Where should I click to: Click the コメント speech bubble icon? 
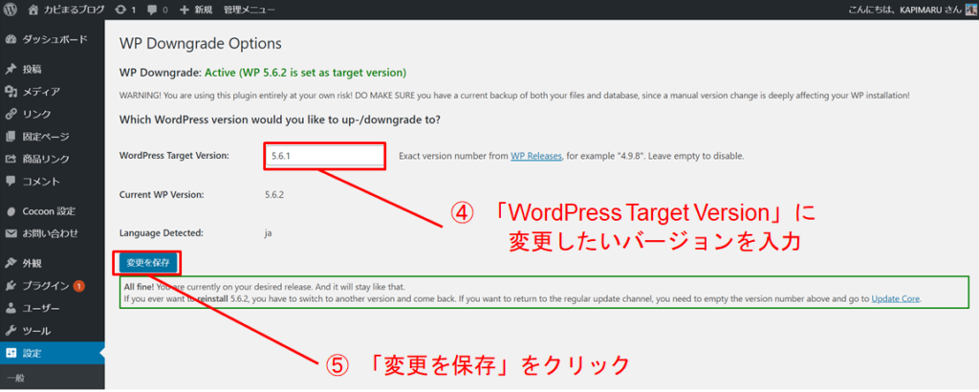11,182
